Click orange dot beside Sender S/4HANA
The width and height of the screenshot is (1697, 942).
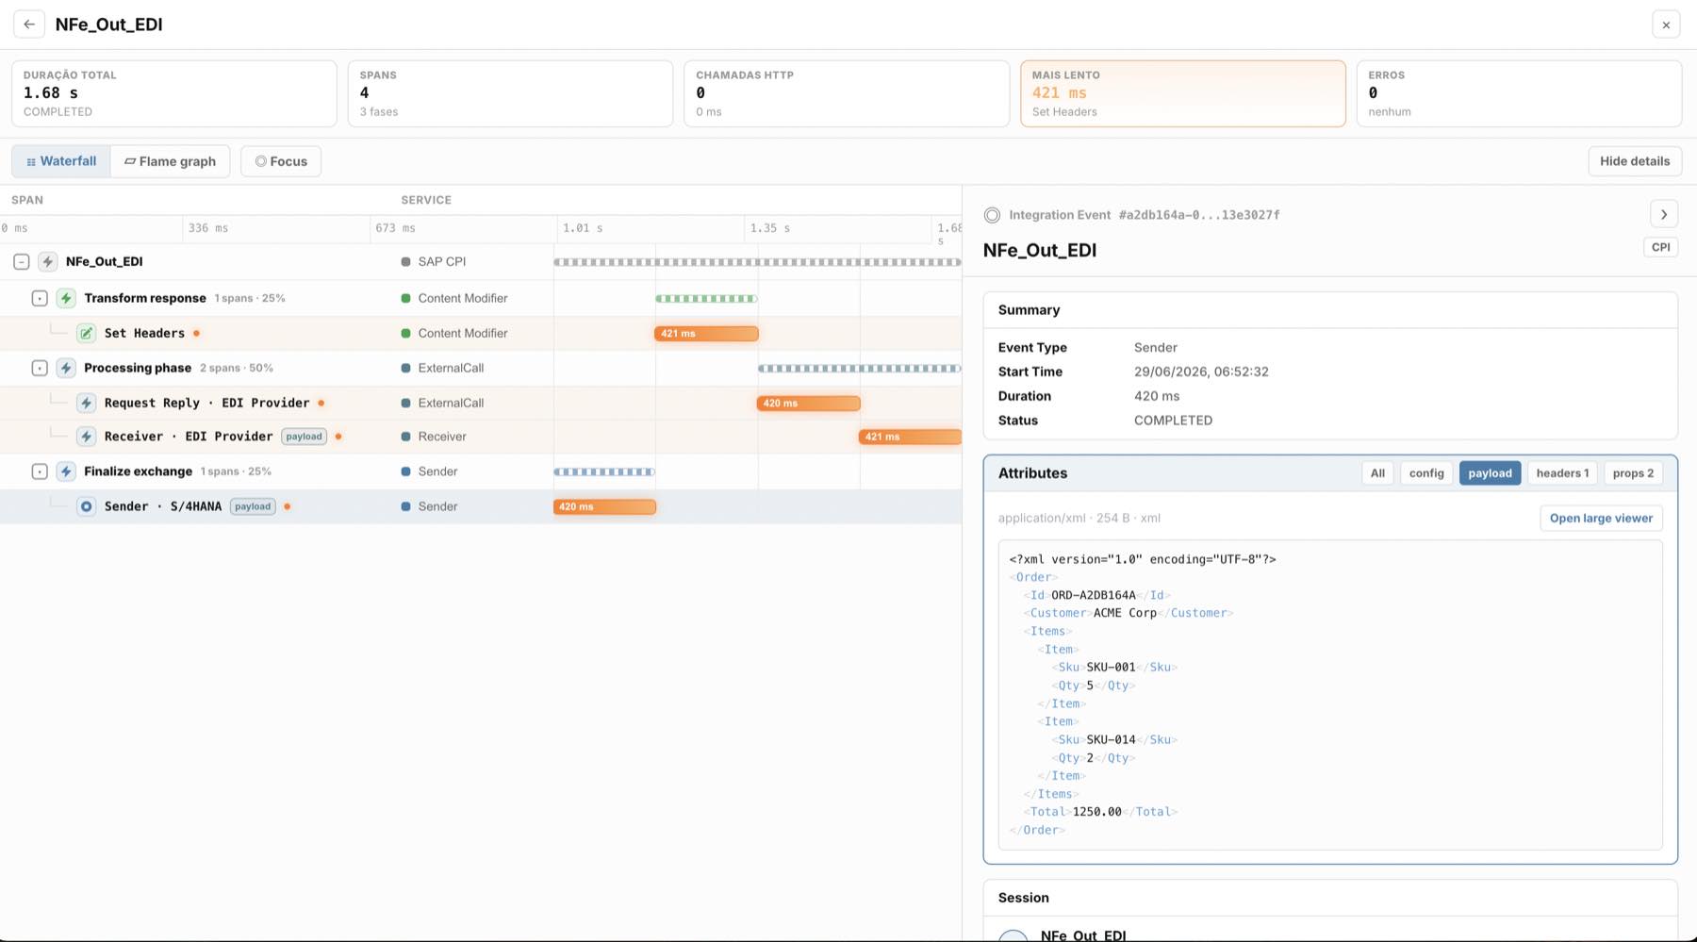(287, 506)
